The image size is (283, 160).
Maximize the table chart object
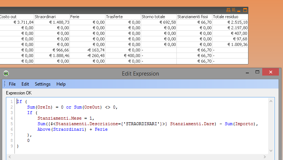(245, 10)
